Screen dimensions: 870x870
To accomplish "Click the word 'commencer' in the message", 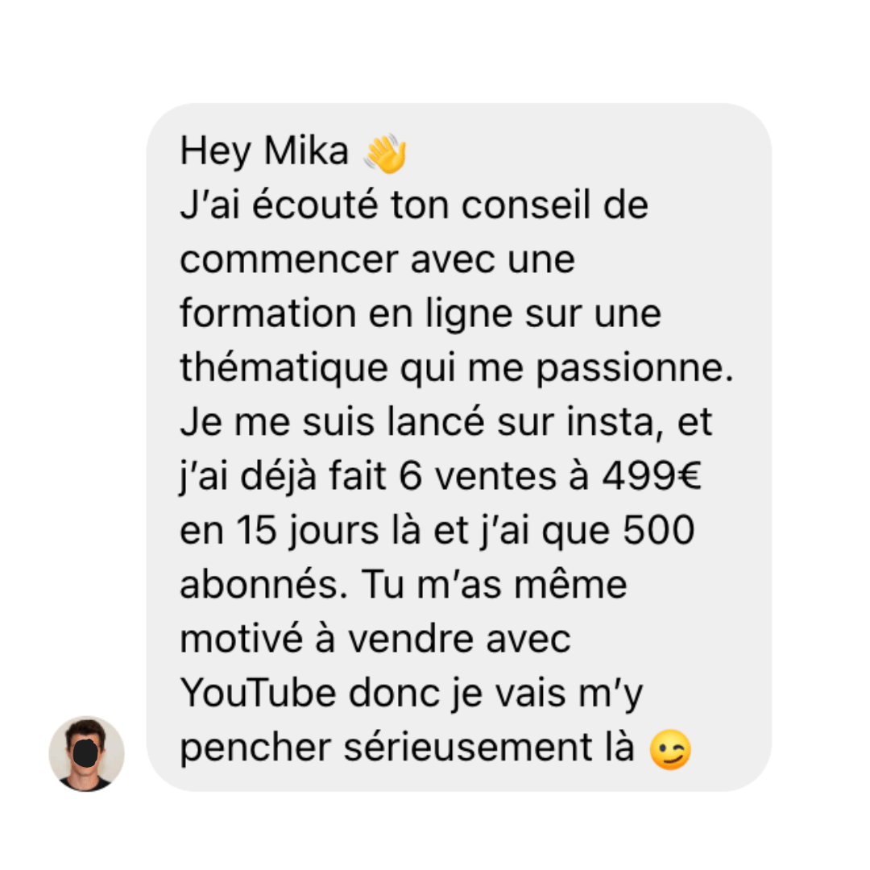I will coord(289,260).
